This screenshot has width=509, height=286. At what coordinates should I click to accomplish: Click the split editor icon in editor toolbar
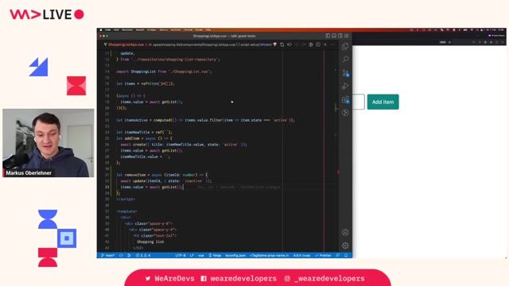pos(318,44)
